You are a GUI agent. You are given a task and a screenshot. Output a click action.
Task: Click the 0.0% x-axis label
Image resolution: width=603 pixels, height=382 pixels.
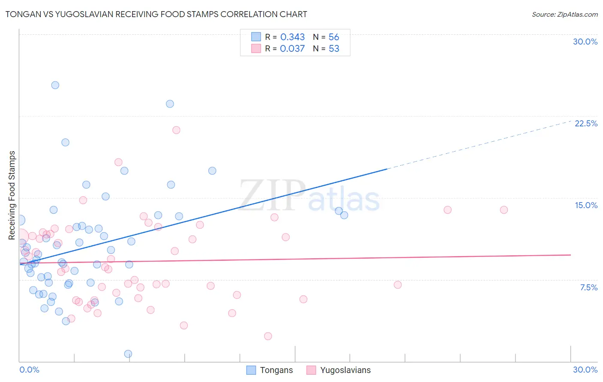tap(29, 370)
